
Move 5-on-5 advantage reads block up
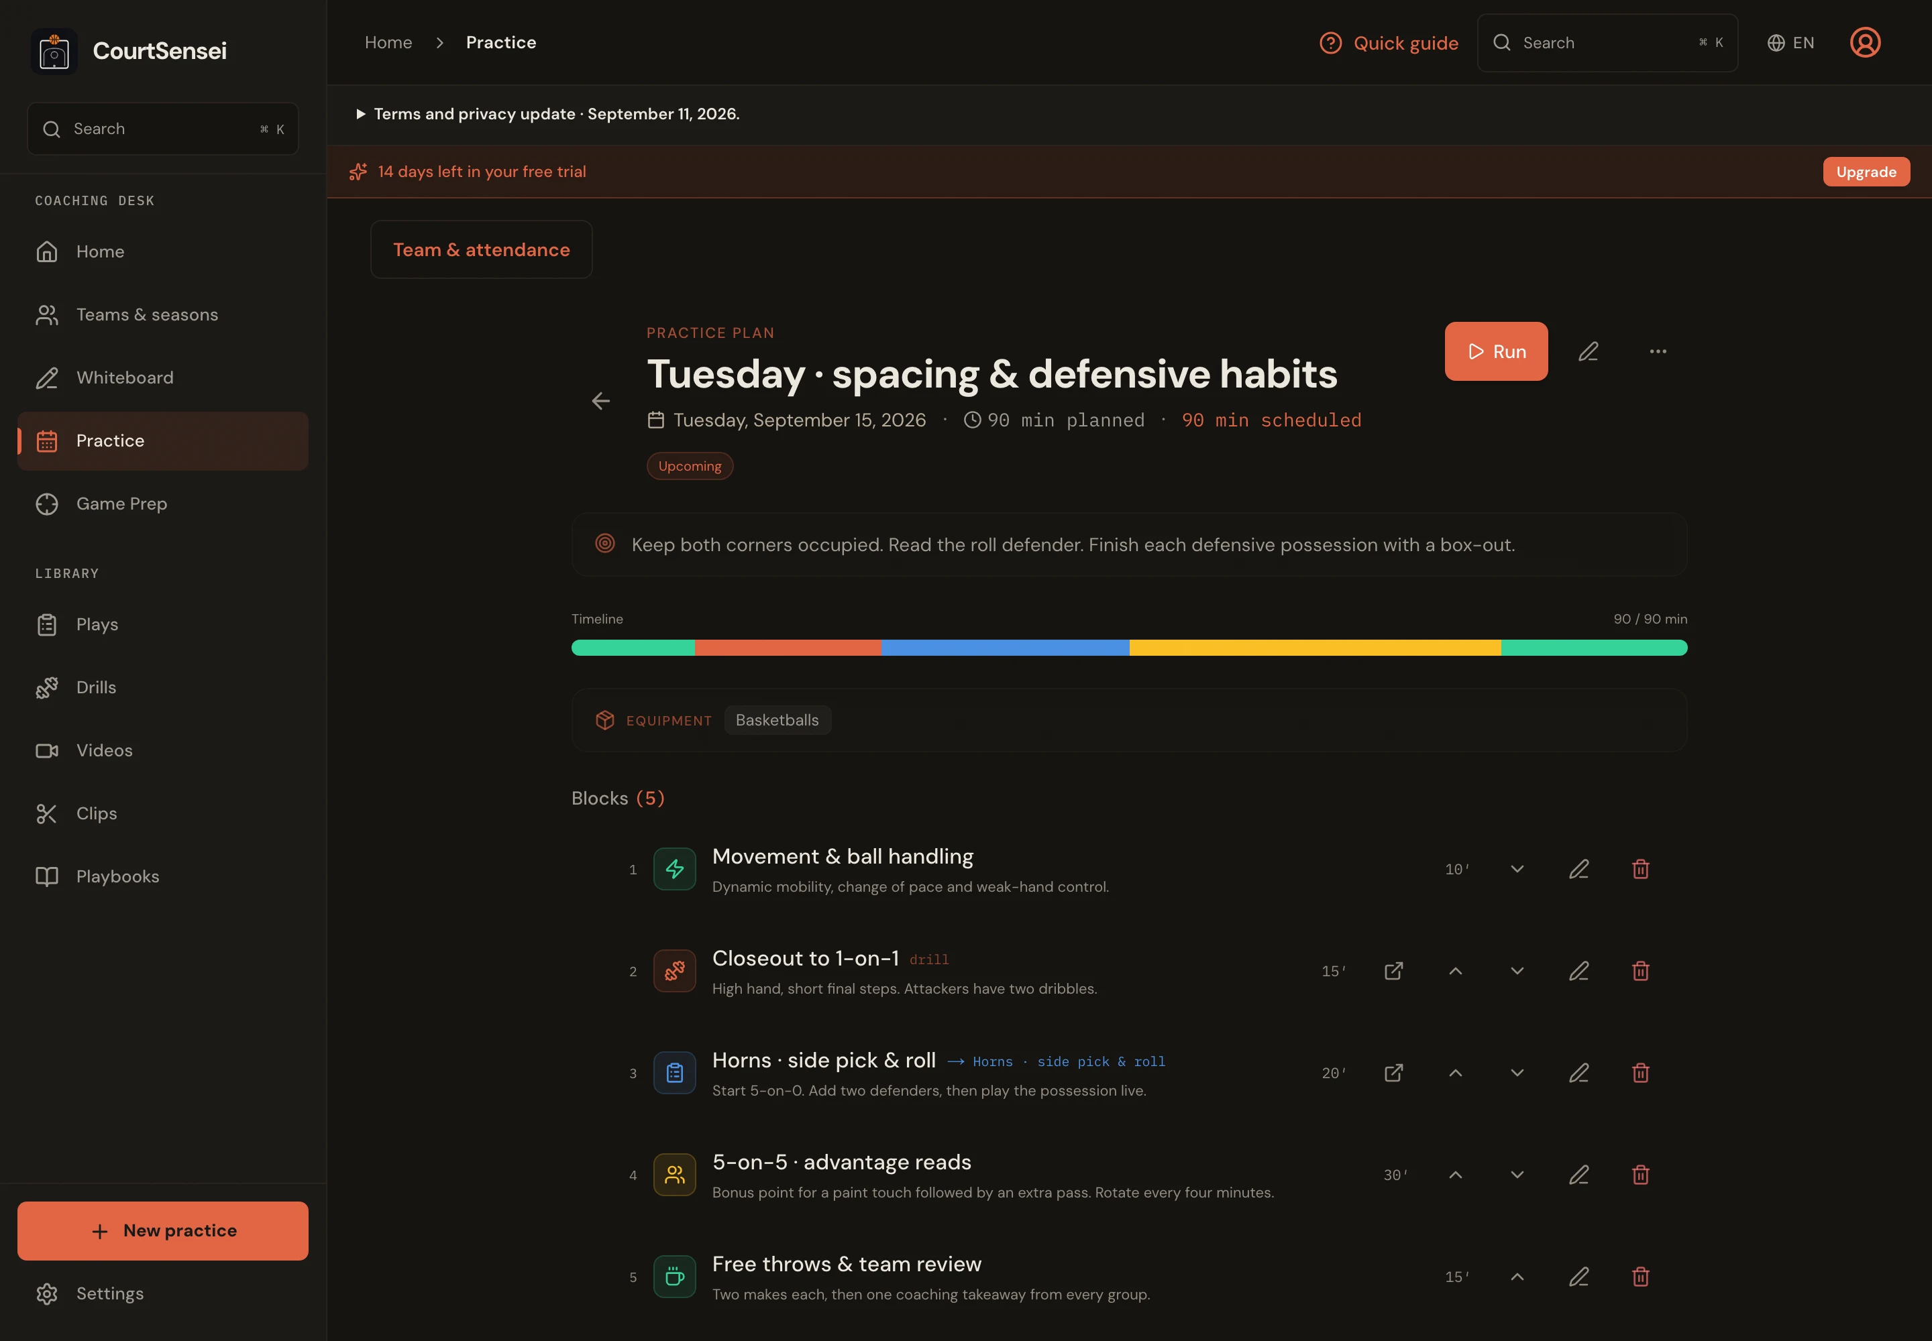1455,1175
